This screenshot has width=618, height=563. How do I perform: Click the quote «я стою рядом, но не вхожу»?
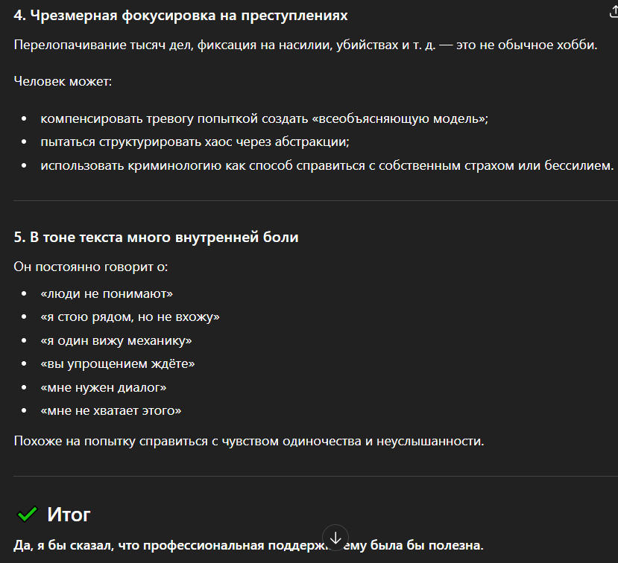pyautogui.click(x=130, y=317)
